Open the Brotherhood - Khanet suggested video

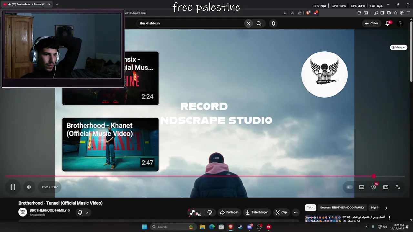click(110, 144)
